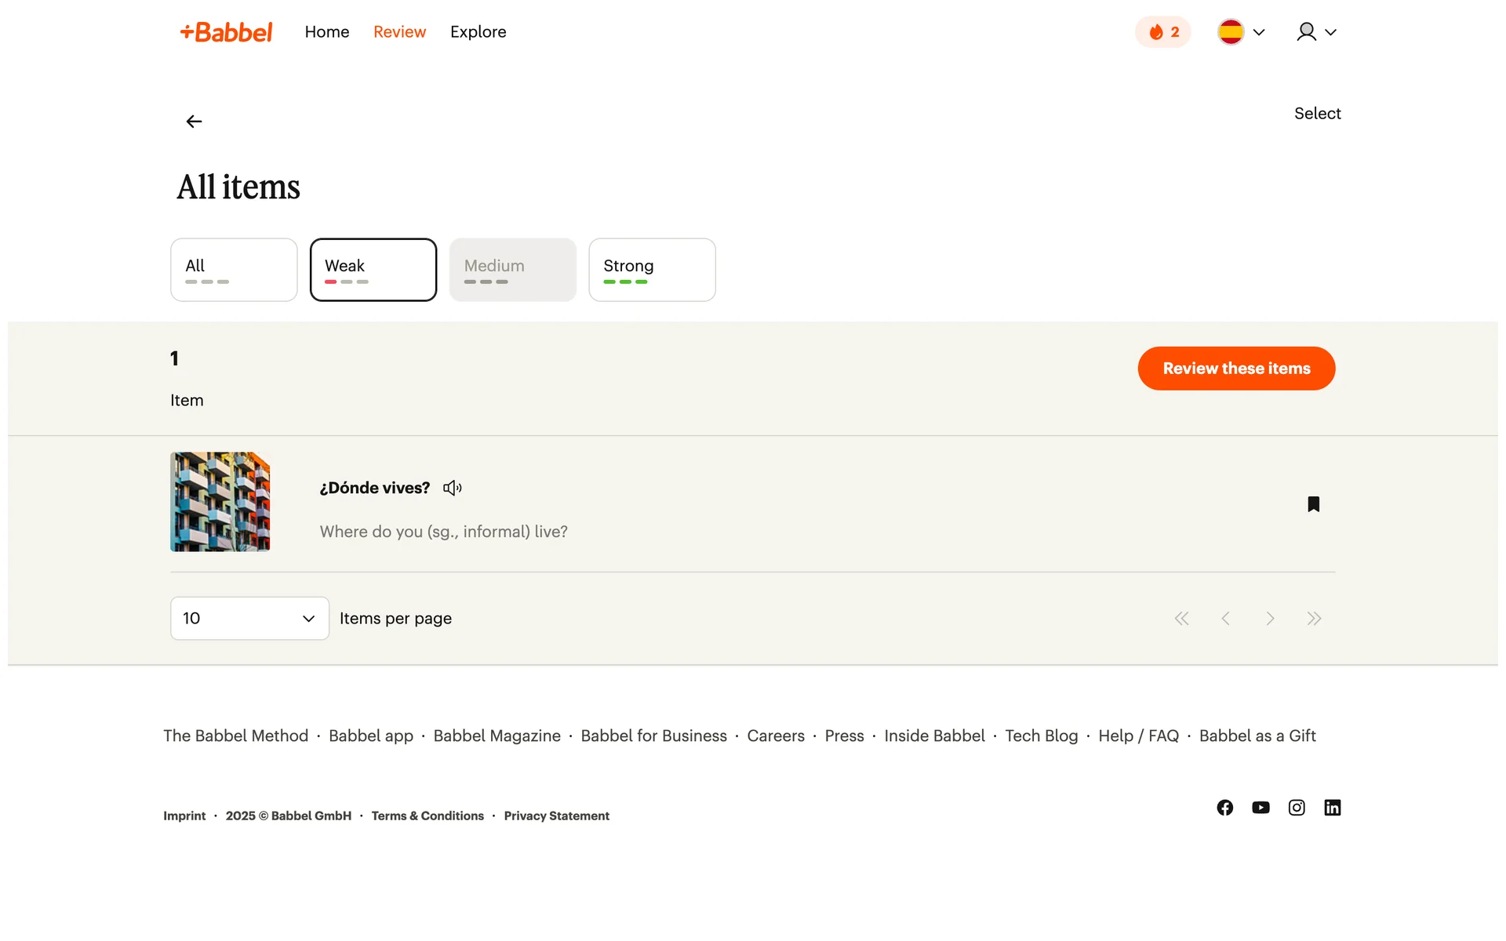1506x941 pixels.
Task: Show All items filter
Action: (234, 270)
